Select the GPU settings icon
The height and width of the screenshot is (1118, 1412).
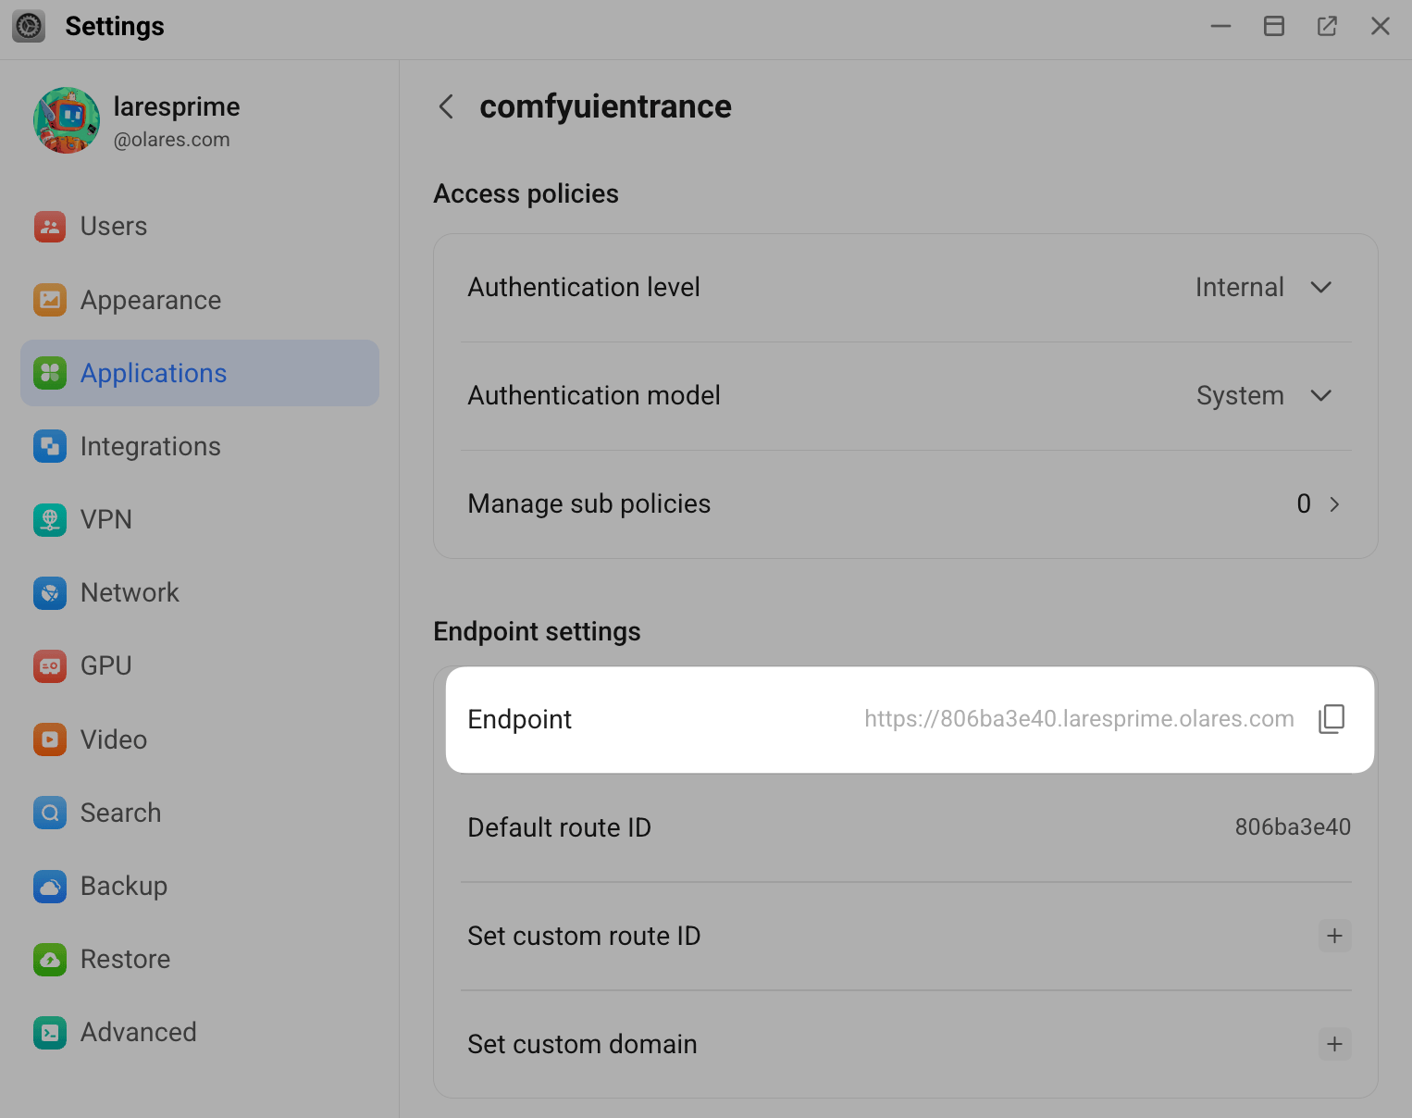click(x=49, y=665)
